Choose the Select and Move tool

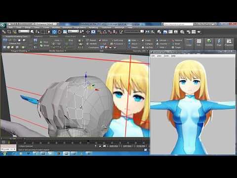54,32
